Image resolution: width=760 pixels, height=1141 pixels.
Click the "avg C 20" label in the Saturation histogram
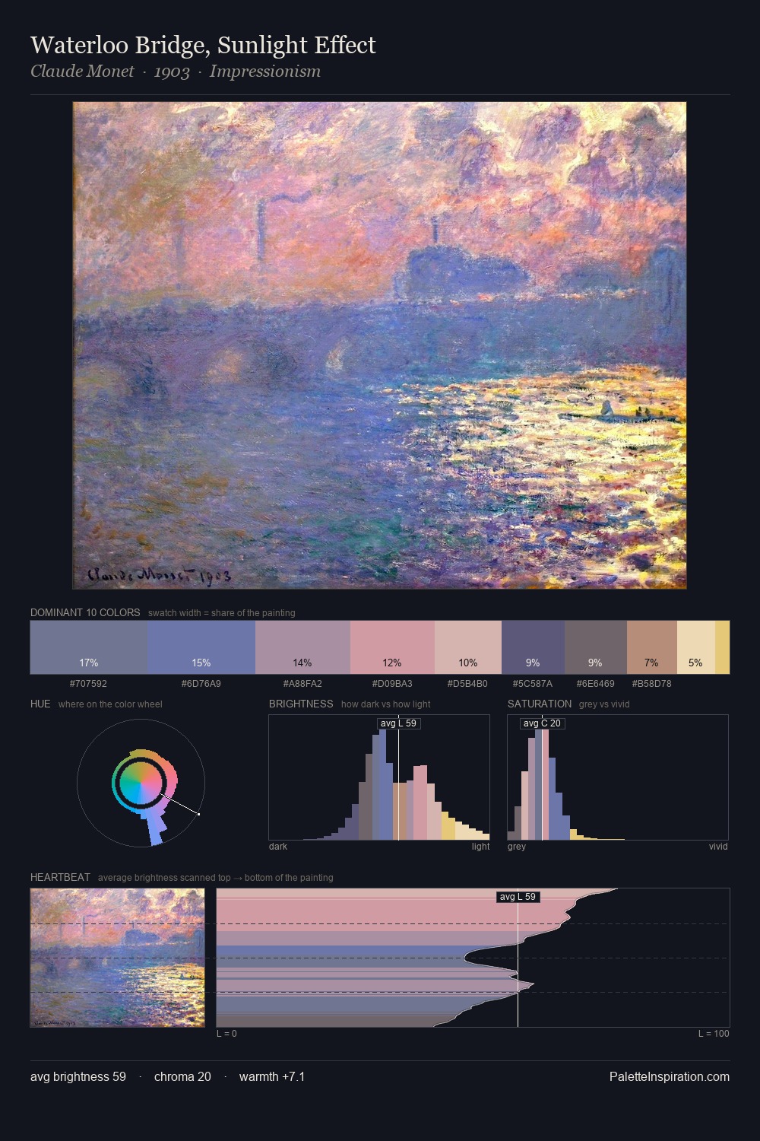(x=542, y=723)
